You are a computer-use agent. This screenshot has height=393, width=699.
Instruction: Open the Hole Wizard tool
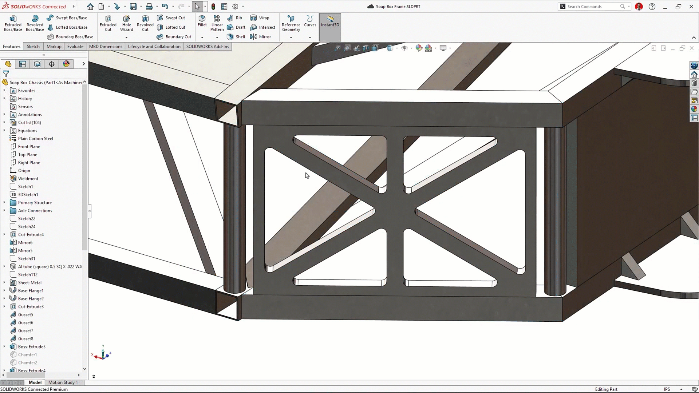coord(127,24)
